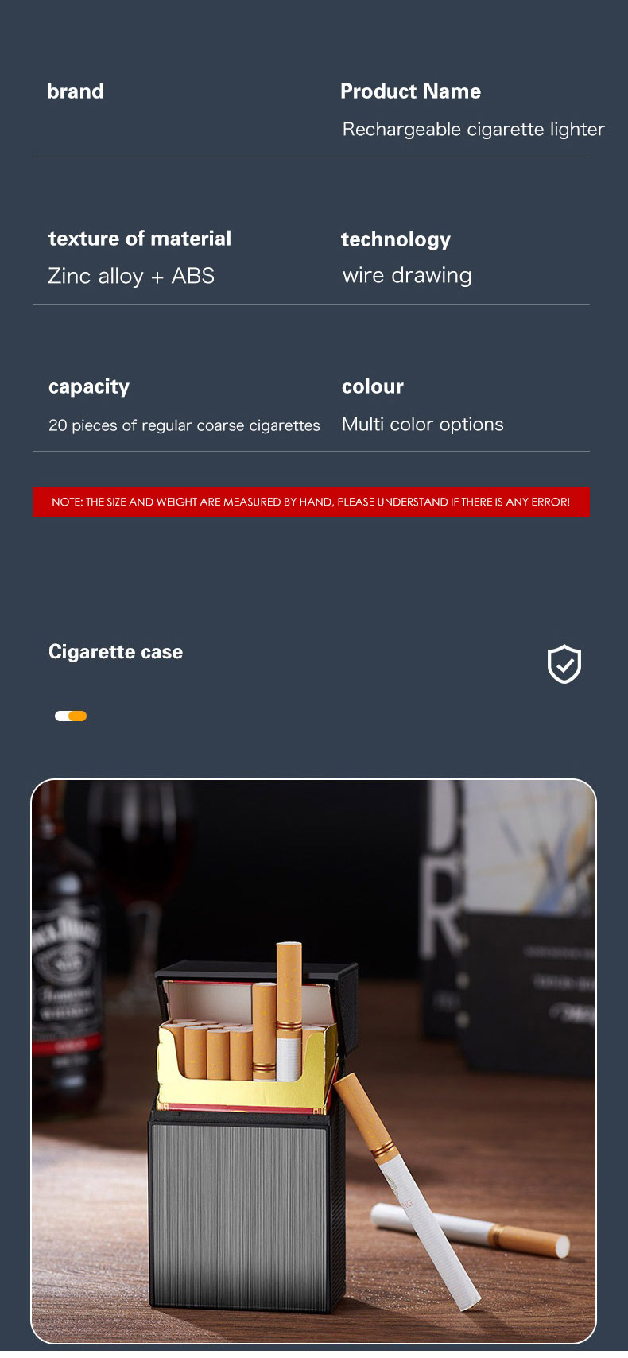Click the colour heading
Image resolution: width=628 pixels, height=1358 pixels.
coord(373,386)
